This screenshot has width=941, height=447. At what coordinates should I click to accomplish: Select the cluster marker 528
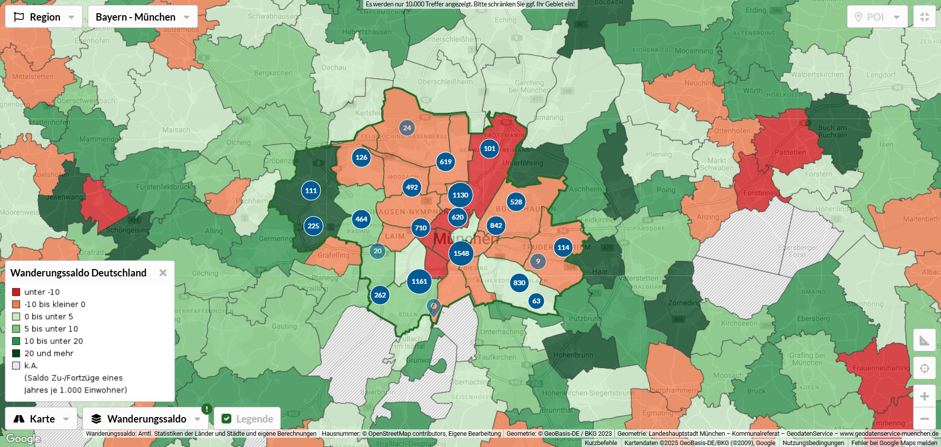(516, 202)
